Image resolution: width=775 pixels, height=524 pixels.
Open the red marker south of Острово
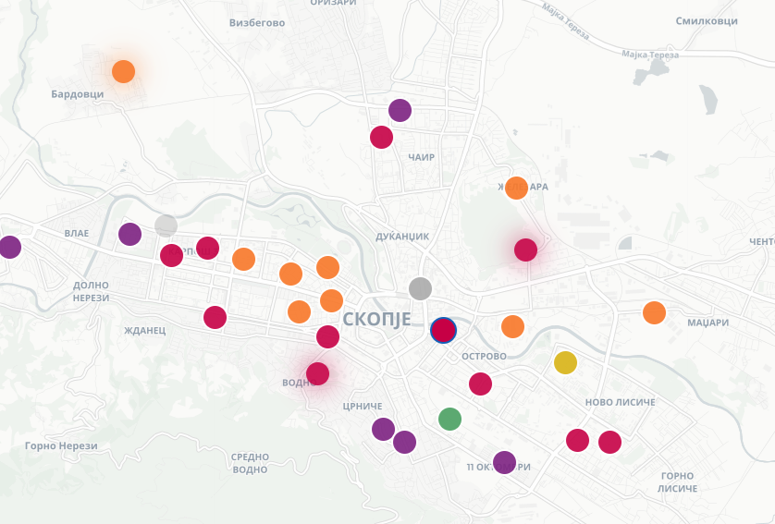pyautogui.click(x=480, y=384)
